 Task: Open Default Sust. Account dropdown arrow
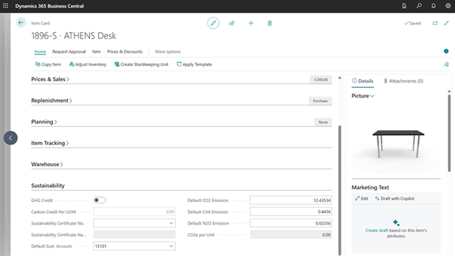tap(171, 246)
